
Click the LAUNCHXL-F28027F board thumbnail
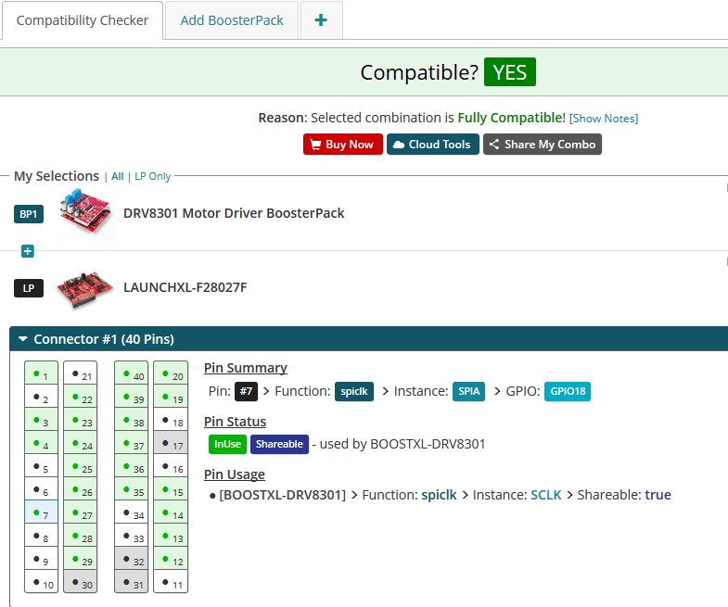pyautogui.click(x=85, y=288)
